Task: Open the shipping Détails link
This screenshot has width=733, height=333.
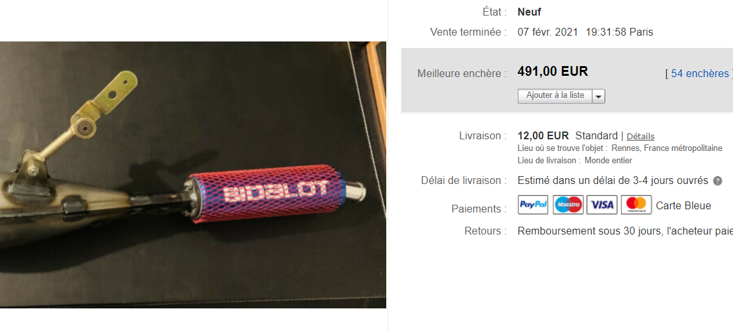Action: pyautogui.click(x=640, y=137)
